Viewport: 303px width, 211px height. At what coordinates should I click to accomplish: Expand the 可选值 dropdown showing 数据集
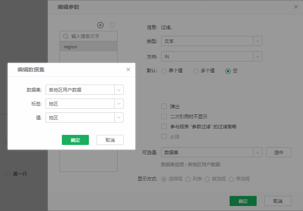coord(258,152)
